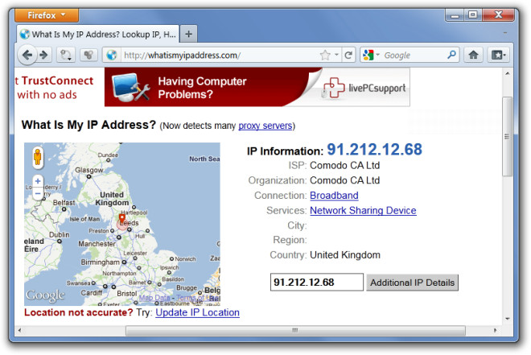The width and height of the screenshot is (531, 355).
Task: Open the Network Sharing Device link
Action: 363,210
